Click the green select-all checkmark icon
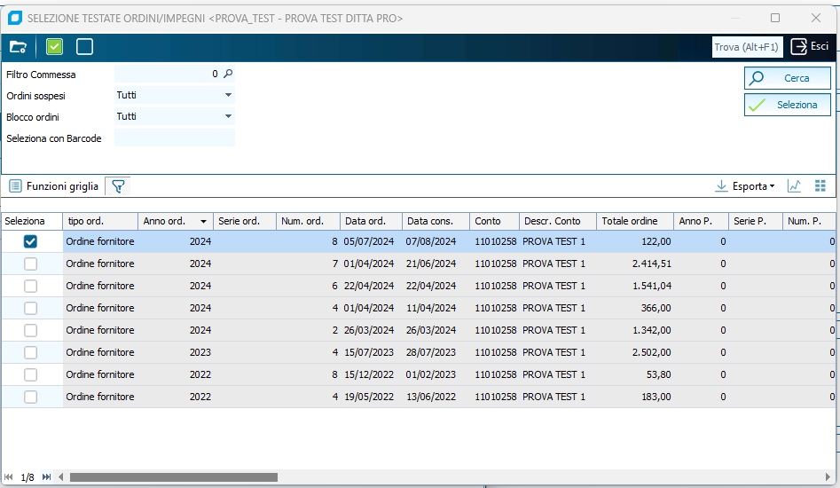This screenshot has width=840, height=488. coord(54,47)
